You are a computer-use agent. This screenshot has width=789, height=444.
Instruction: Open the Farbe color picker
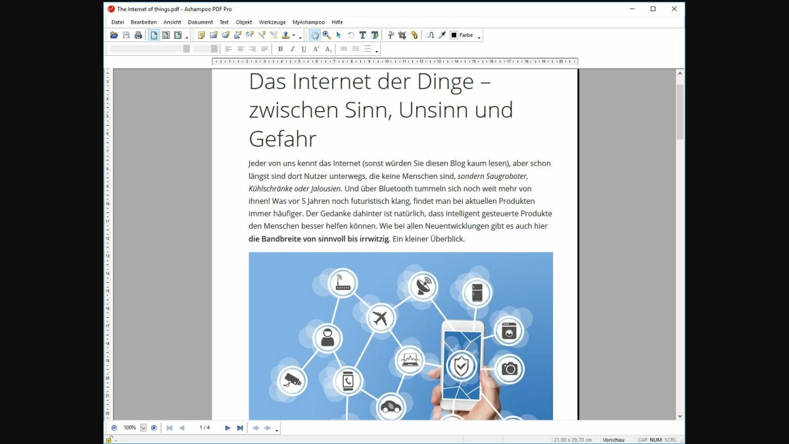[460, 35]
